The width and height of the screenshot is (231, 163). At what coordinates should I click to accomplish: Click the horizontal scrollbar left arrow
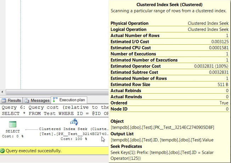click(x=2, y=92)
